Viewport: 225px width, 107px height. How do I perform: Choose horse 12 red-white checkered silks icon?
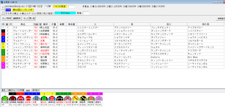tap(91, 98)
